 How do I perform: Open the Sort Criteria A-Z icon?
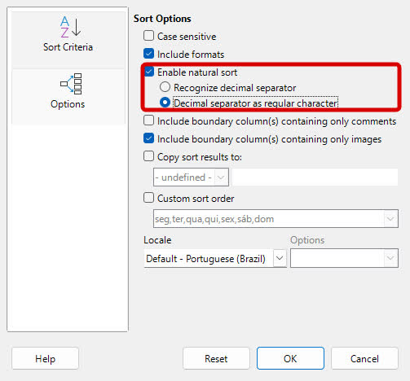click(70, 27)
